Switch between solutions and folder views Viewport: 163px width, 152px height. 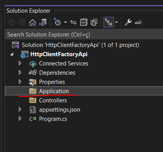pos(43,22)
